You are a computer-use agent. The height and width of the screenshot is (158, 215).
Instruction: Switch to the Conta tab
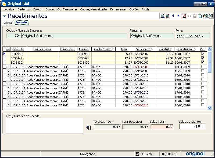click(8, 23)
